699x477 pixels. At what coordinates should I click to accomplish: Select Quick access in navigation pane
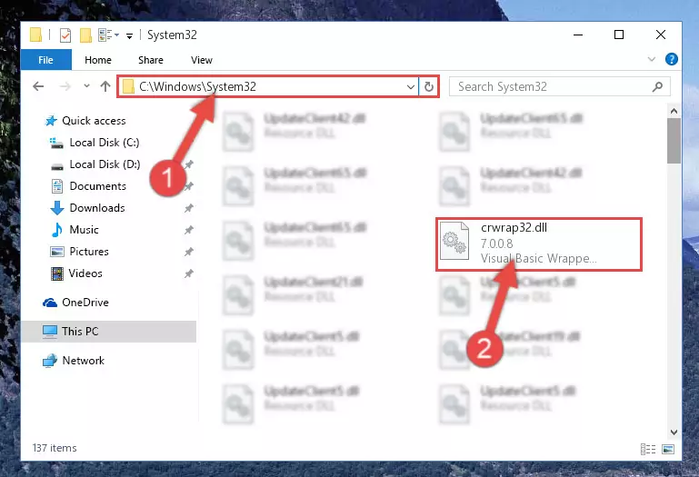click(x=94, y=121)
